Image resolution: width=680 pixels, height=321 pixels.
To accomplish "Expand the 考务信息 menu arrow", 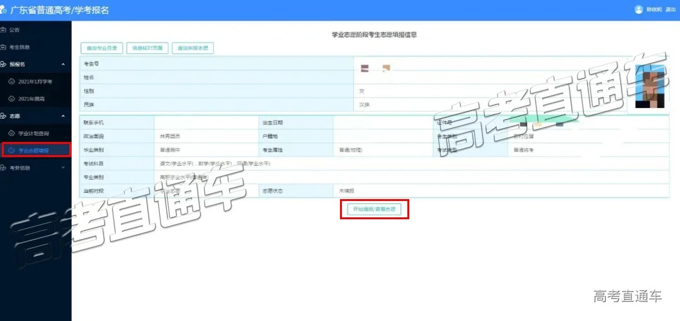I will click(62, 168).
